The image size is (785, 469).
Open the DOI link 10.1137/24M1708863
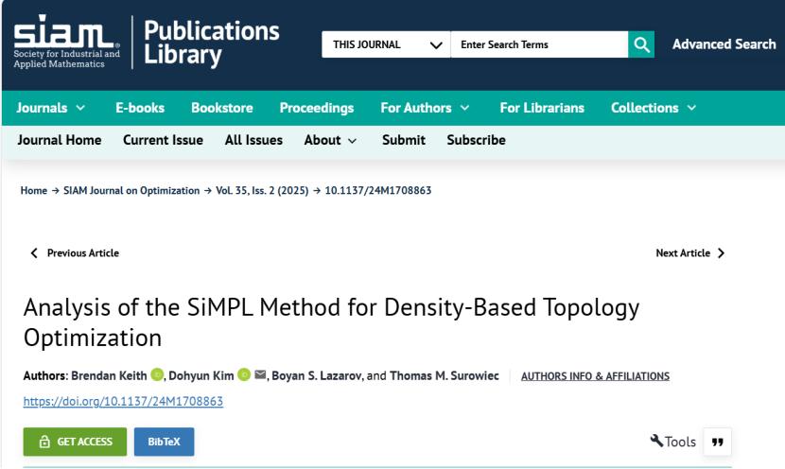click(x=122, y=401)
